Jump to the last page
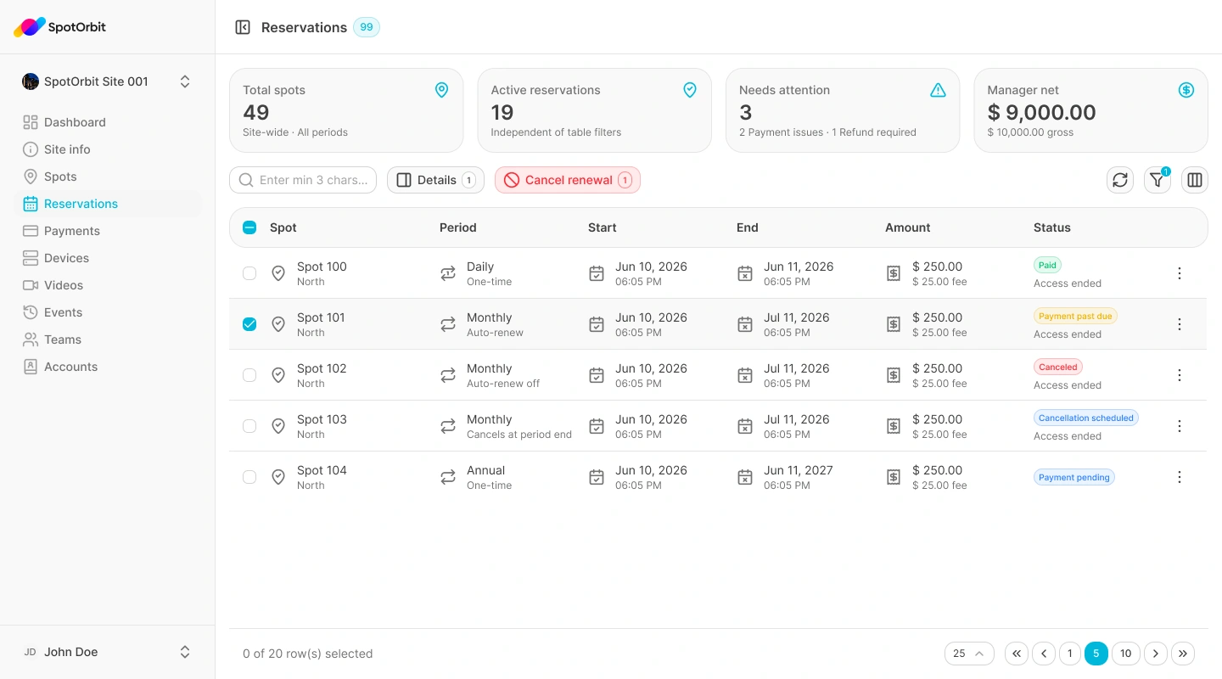 [x=1183, y=654]
